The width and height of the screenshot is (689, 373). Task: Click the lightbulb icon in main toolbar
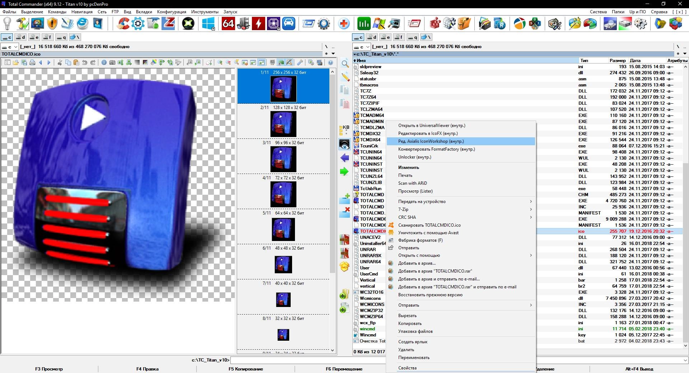(7, 24)
